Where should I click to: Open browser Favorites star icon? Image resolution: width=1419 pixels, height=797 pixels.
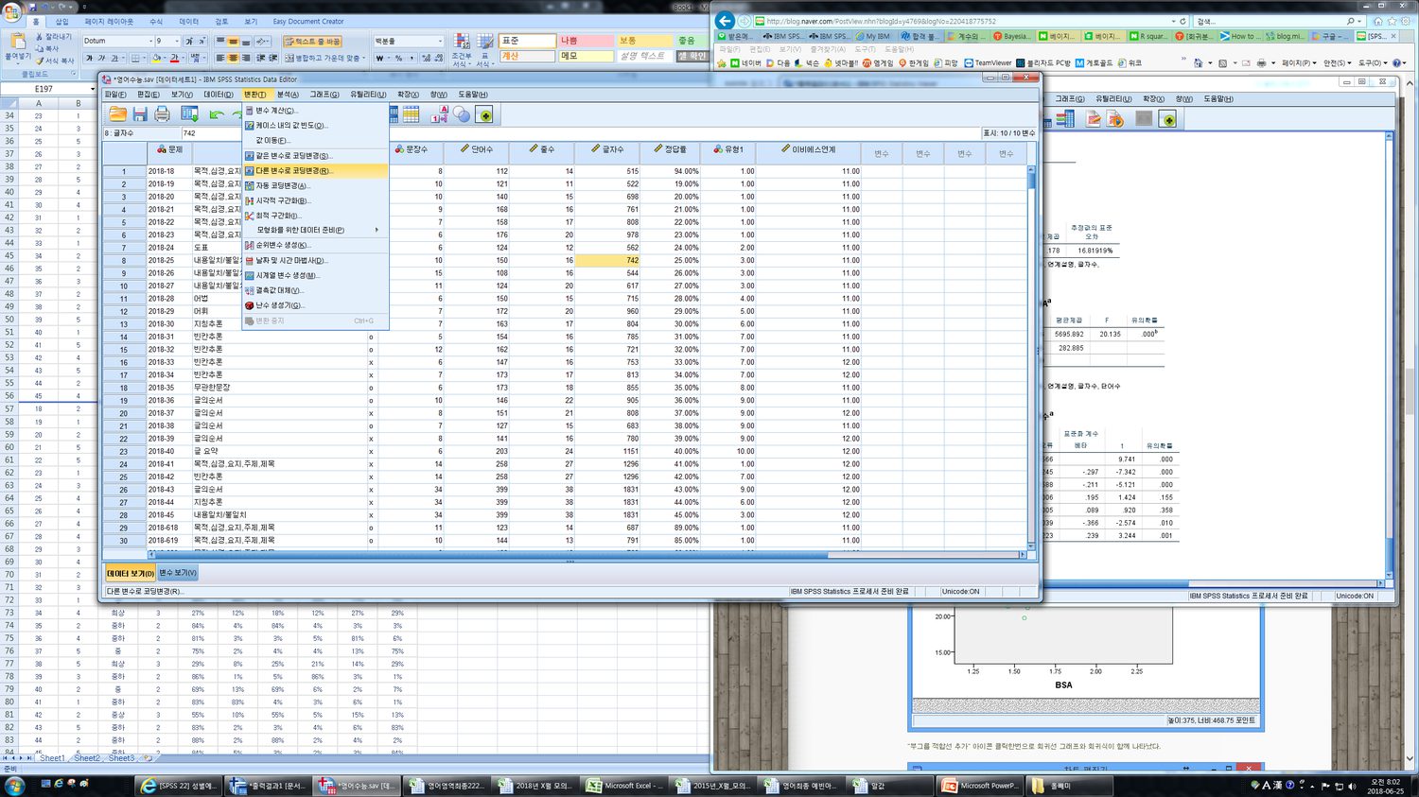1392,21
